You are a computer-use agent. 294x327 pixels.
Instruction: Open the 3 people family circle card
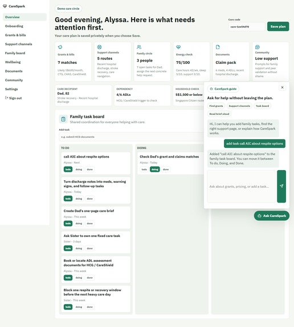152,62
